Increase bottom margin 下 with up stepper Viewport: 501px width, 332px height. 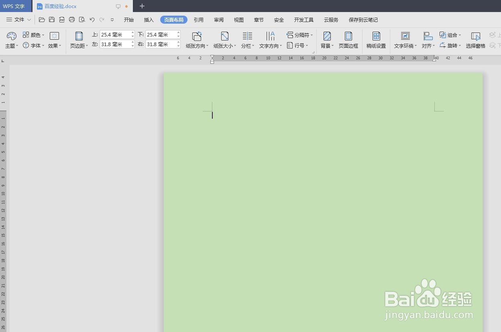[178, 32]
